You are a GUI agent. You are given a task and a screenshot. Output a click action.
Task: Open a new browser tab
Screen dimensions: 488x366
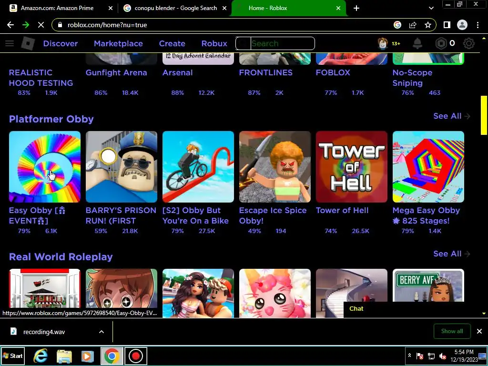(356, 8)
